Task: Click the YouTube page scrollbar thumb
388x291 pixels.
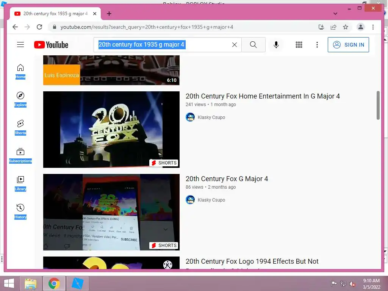Action: coord(378,105)
